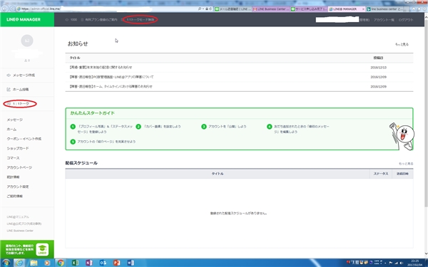Viewport: 428px width, 267px height.
Task: Click the 送信日時 column header
Action: [402, 174]
